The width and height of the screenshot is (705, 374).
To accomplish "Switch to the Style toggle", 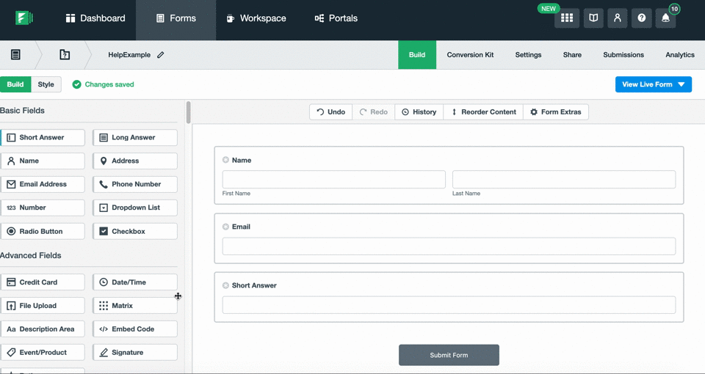I will click(x=46, y=84).
